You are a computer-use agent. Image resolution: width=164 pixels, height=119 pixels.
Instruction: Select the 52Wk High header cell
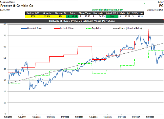point(125,13)
